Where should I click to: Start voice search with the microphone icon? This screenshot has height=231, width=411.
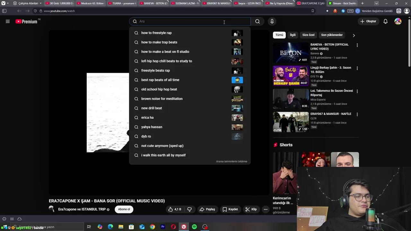272,21
